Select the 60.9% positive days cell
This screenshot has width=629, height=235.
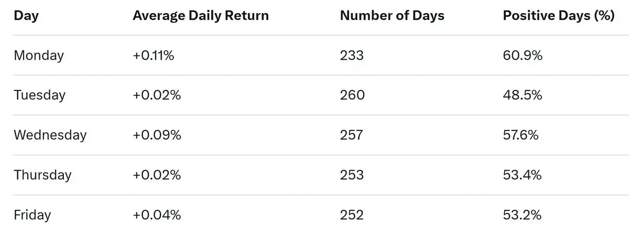coord(523,55)
